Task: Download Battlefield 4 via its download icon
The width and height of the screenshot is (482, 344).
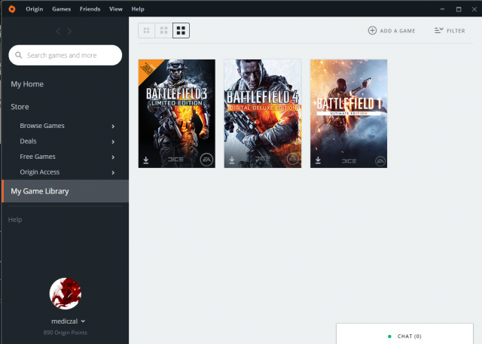Action: click(x=232, y=160)
